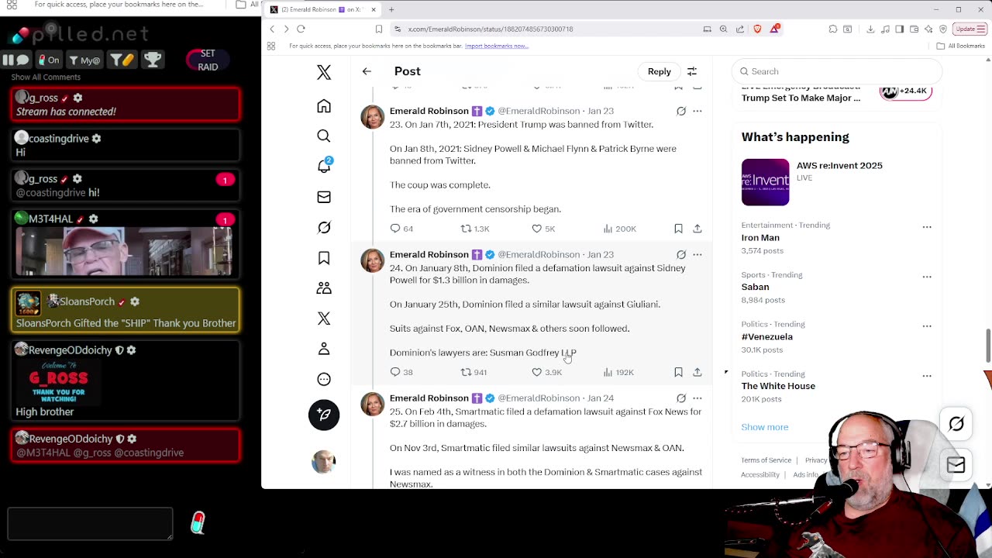Open the X Home feed icon

coord(324,106)
